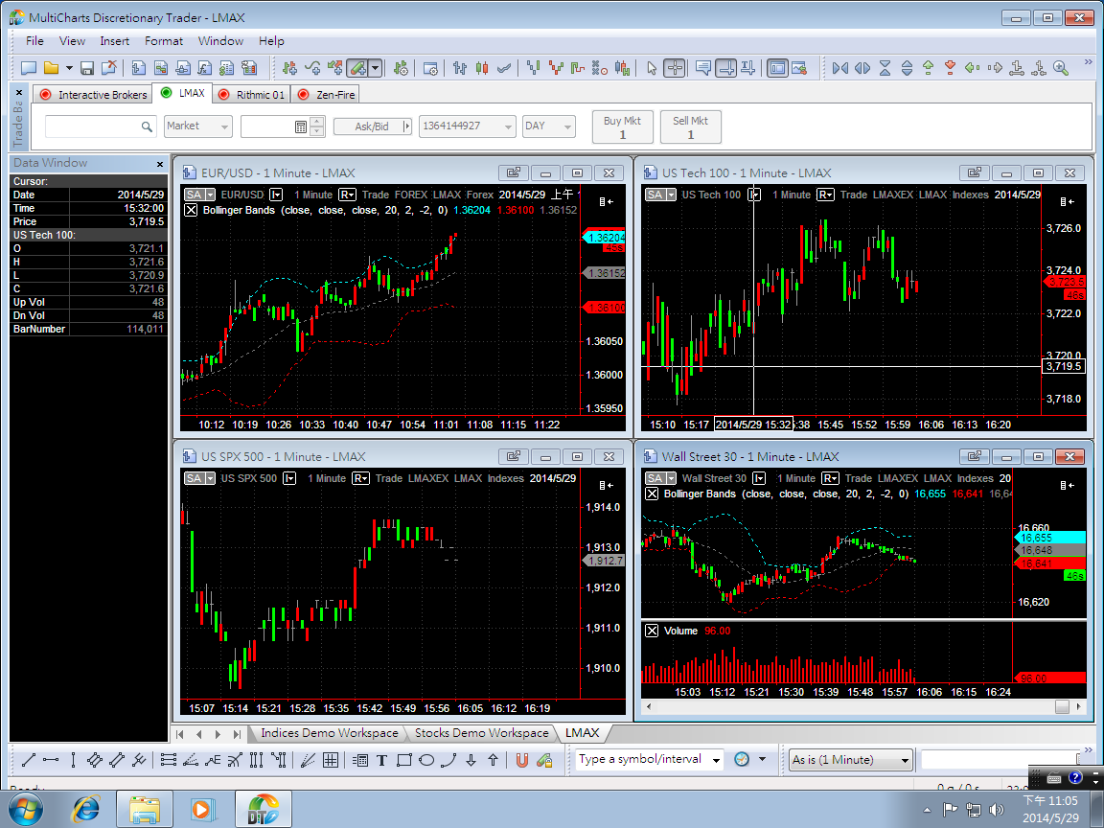1104x828 pixels.
Task: Toggle Bollinger Bands checkbox on Wall Street 30 chart
Action: click(652, 494)
